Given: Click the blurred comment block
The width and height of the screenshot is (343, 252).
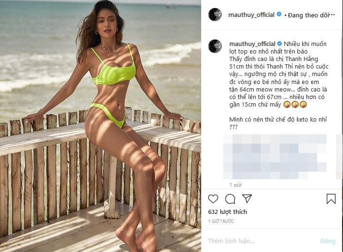Looking at the screenshot, I should pos(275,156).
